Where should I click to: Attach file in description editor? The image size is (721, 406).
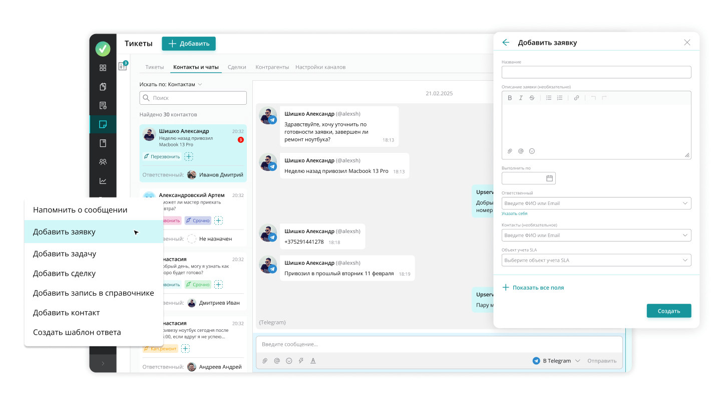(x=510, y=151)
